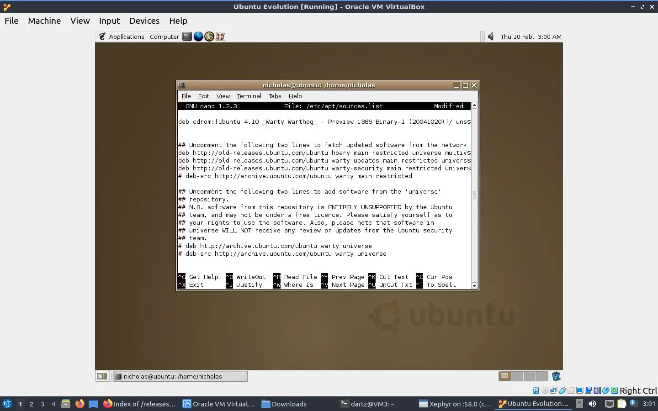The width and height of the screenshot is (658, 411).
Task: Open the terminal Edit menu
Action: click(203, 96)
